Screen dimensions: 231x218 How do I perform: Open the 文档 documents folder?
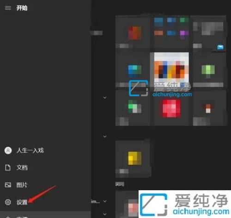click(16, 168)
